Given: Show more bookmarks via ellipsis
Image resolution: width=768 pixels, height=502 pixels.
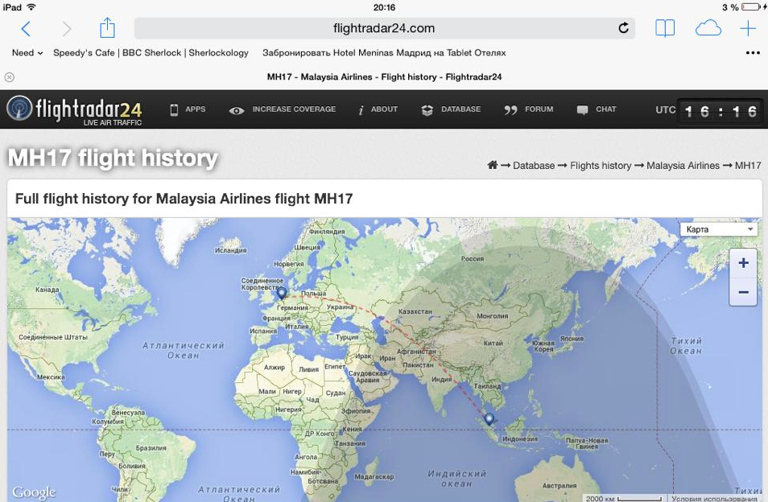Looking at the screenshot, I should [x=753, y=53].
